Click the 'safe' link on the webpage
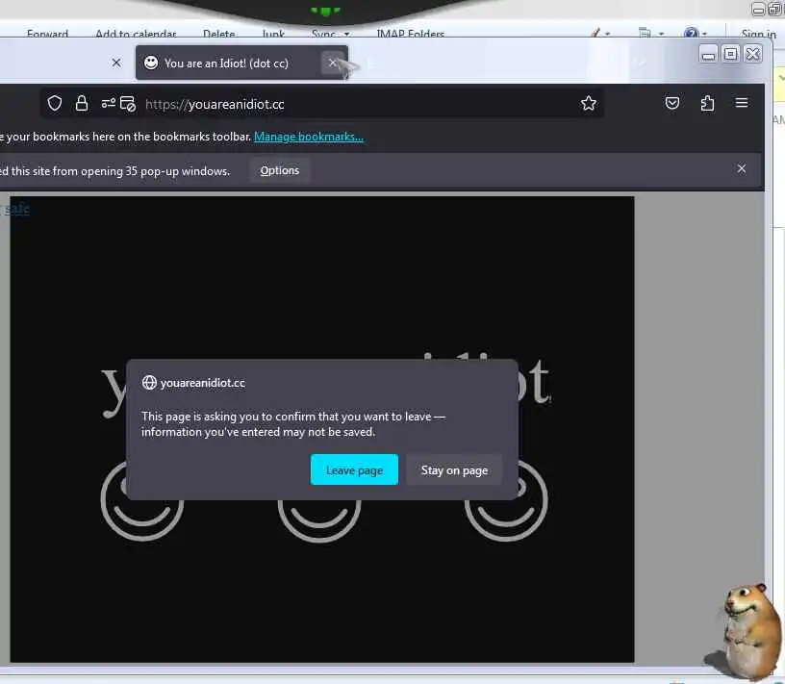785x684 pixels. [x=17, y=209]
